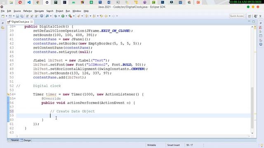Open the Forward history dropdown arrow
The image size is (264, 148).
117,16
